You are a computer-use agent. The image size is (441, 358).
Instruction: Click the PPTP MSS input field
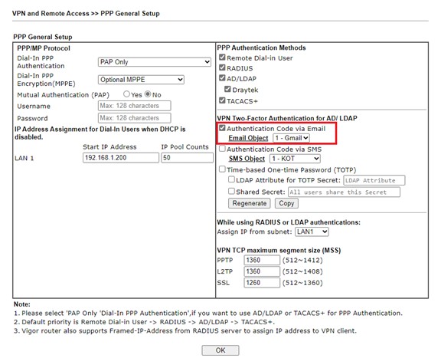click(x=262, y=260)
